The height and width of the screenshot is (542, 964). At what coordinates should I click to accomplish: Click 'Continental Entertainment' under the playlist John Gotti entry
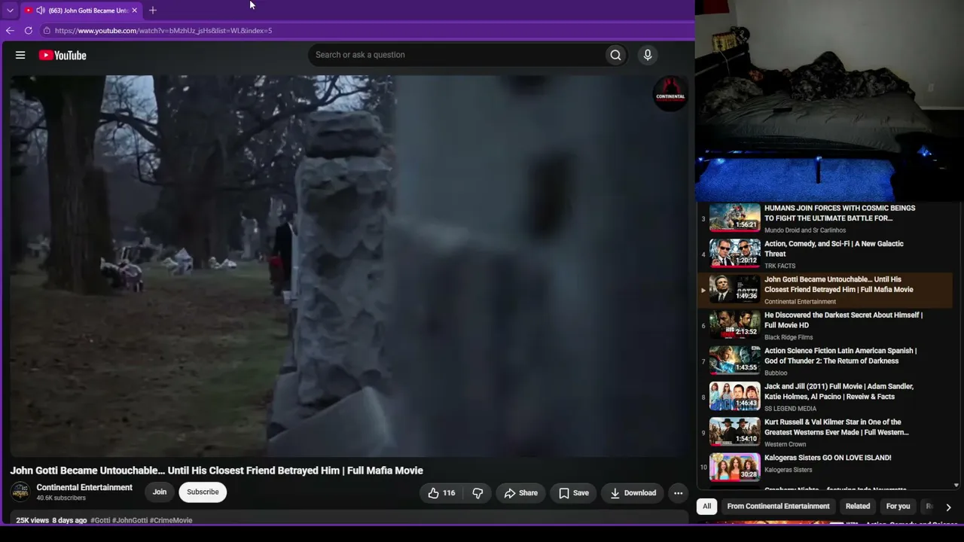[800, 302]
